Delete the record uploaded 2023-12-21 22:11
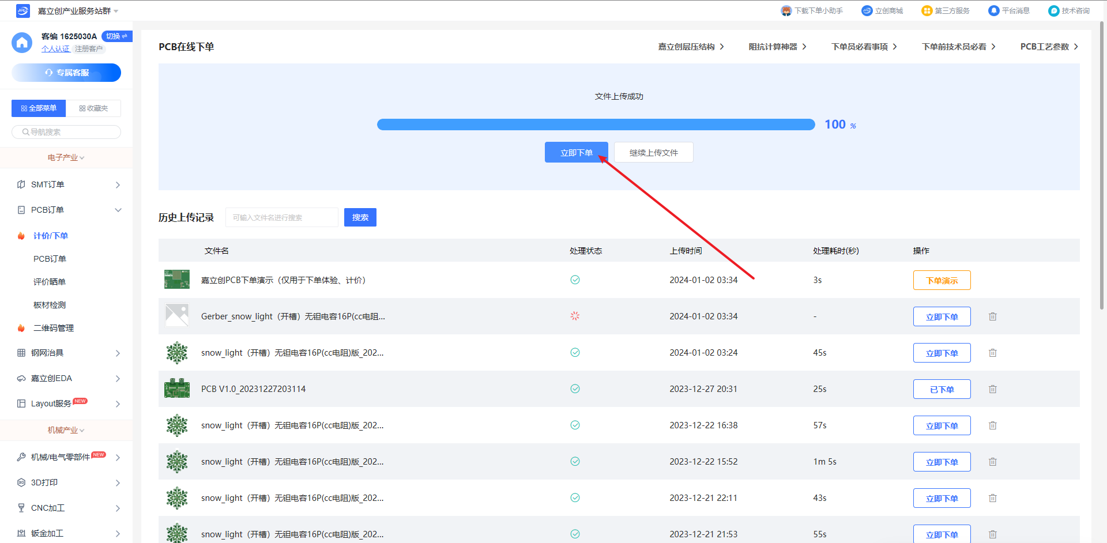Screen dimensions: 1107x543 pyautogui.click(x=993, y=498)
